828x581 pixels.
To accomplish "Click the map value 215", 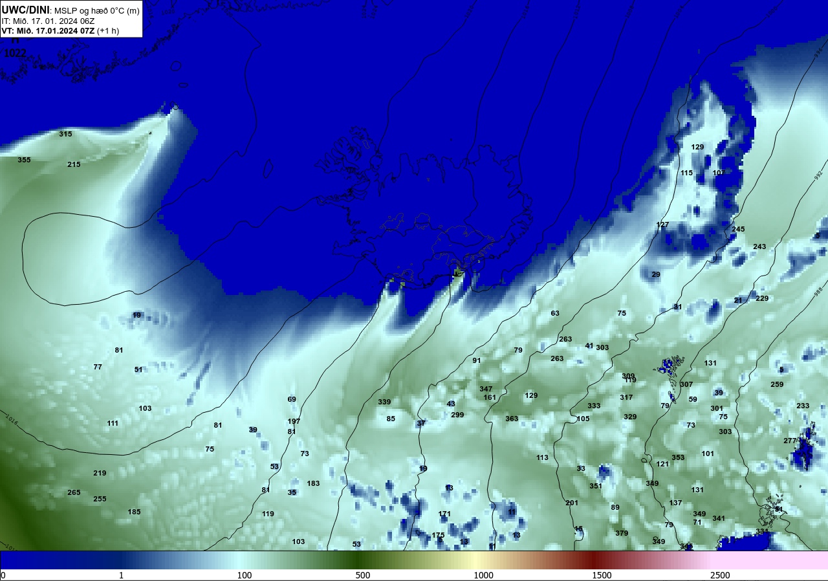I will (74, 164).
